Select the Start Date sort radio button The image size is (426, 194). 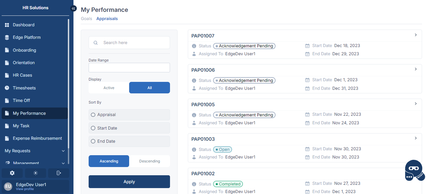(93, 128)
